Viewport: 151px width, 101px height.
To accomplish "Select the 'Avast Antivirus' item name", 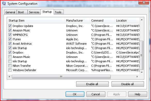I will point(22,44).
